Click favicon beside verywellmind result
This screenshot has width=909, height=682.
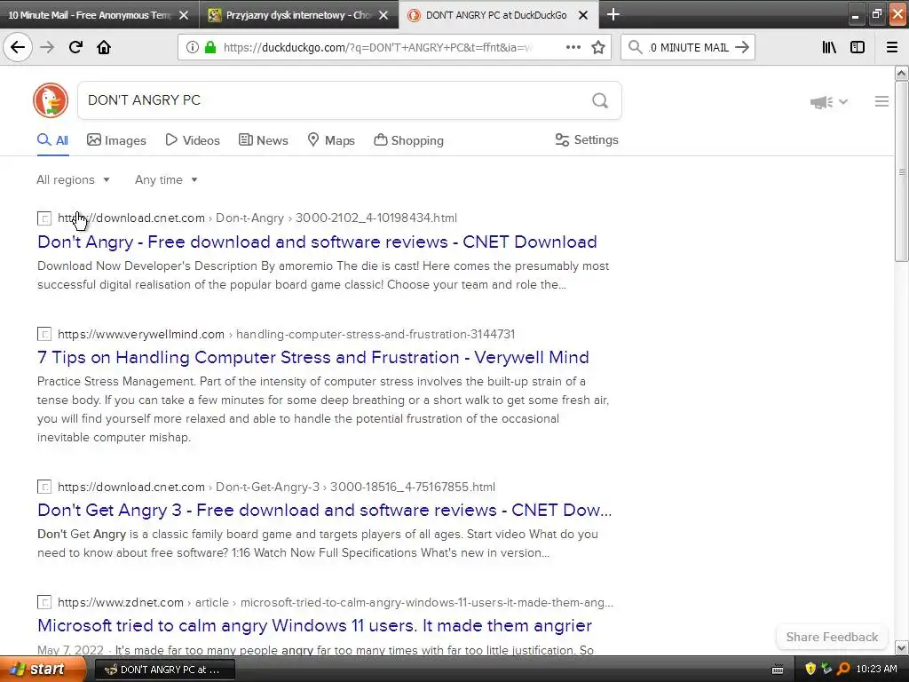44,334
